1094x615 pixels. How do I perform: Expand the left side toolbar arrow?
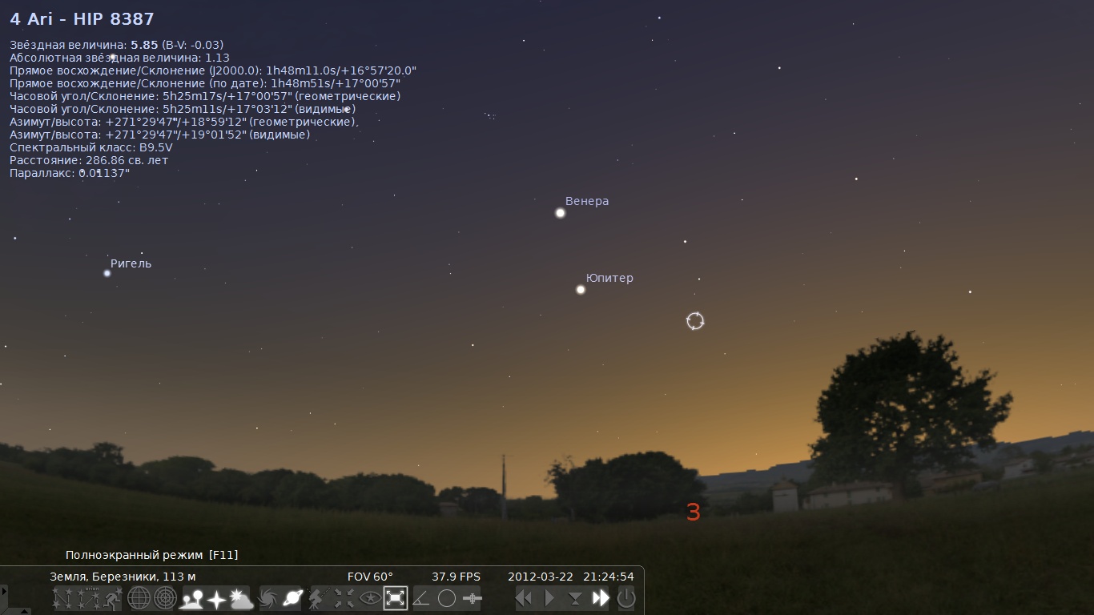click(x=3, y=593)
